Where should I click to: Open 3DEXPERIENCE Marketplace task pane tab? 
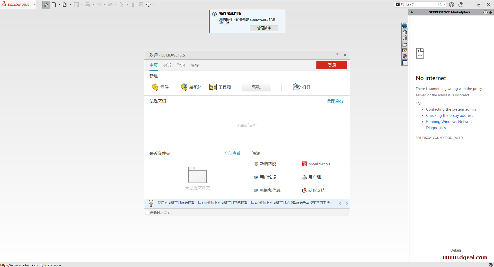pyautogui.click(x=405, y=26)
